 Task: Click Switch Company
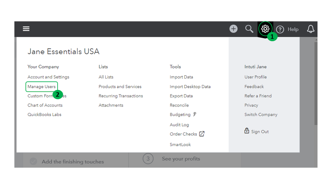point(261,115)
